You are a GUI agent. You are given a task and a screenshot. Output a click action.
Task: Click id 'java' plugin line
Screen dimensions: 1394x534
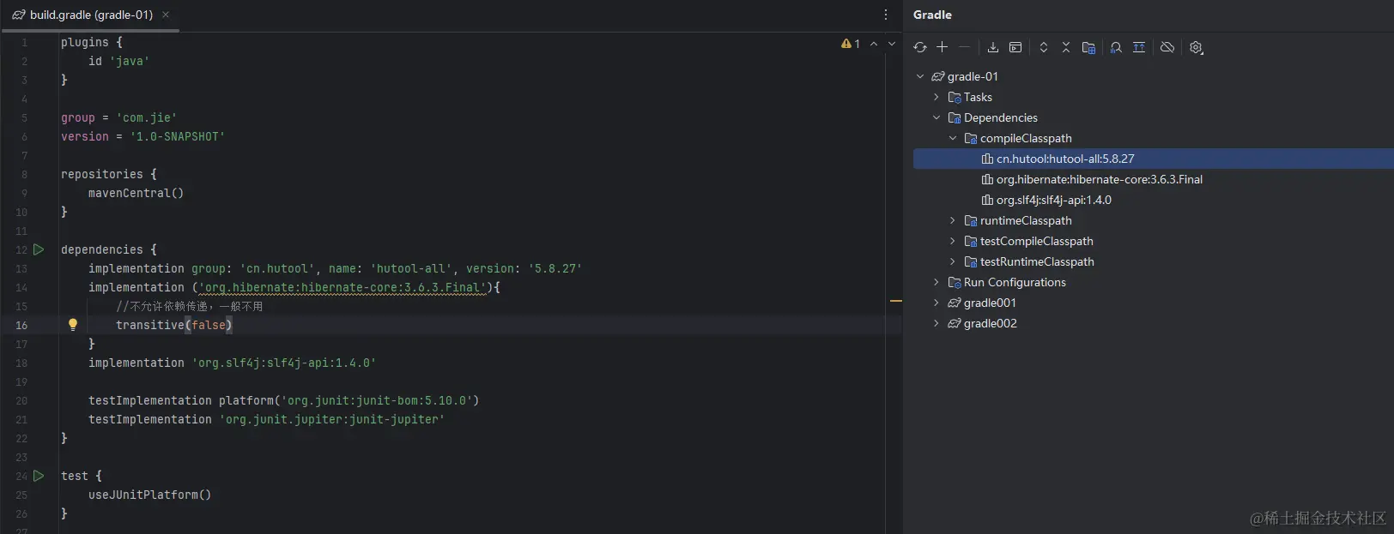tap(119, 61)
